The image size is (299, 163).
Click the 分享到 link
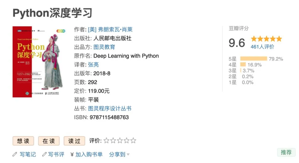(x=117, y=154)
